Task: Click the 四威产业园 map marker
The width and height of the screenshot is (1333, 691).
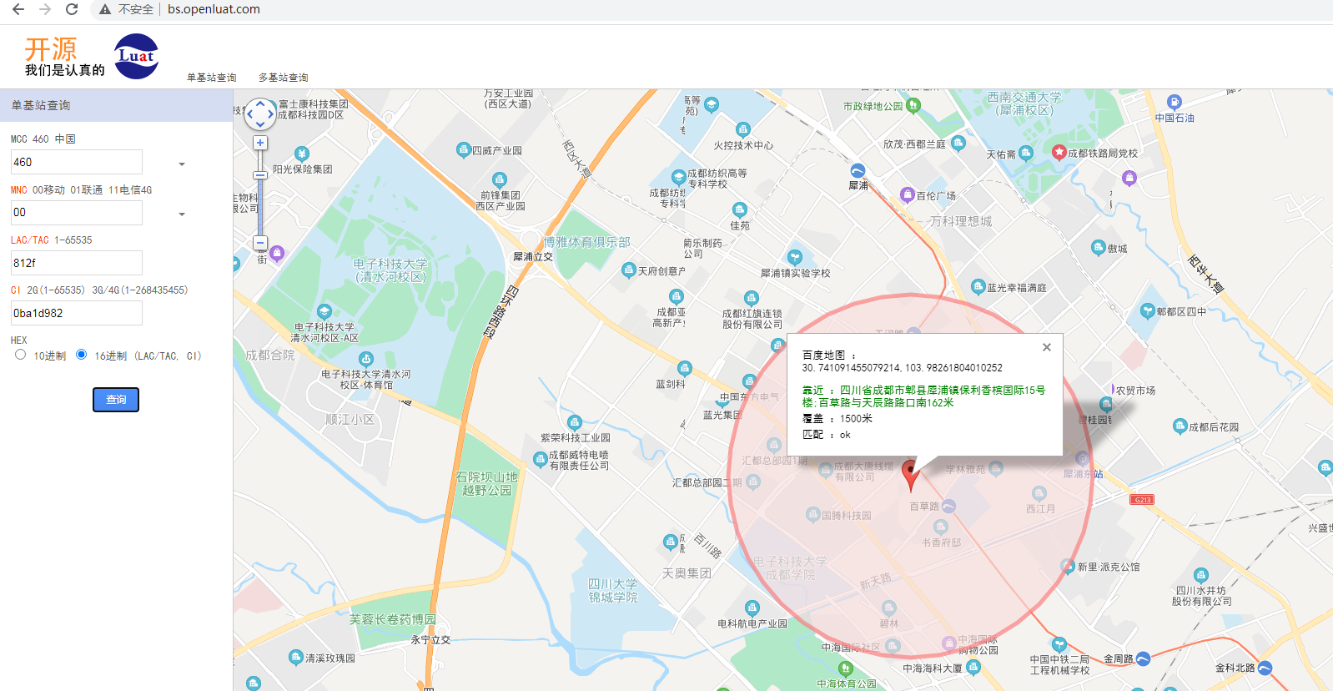Action: click(464, 150)
